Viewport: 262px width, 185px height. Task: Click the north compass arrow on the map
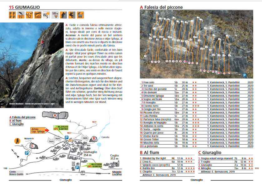[15, 153]
